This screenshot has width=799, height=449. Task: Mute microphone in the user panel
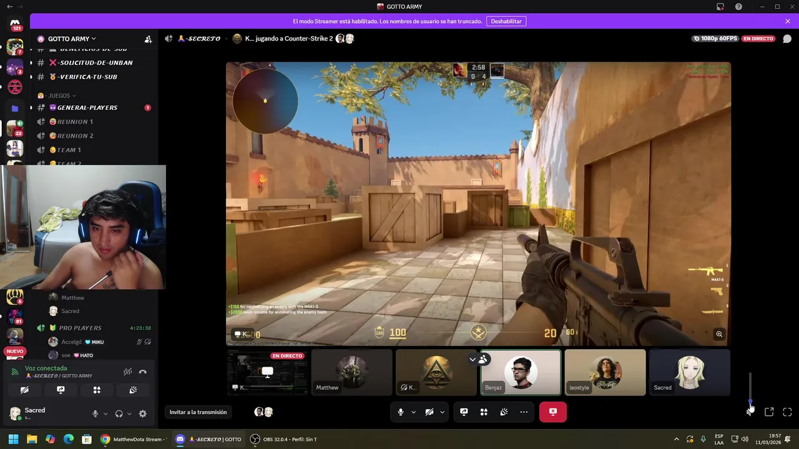click(96, 413)
